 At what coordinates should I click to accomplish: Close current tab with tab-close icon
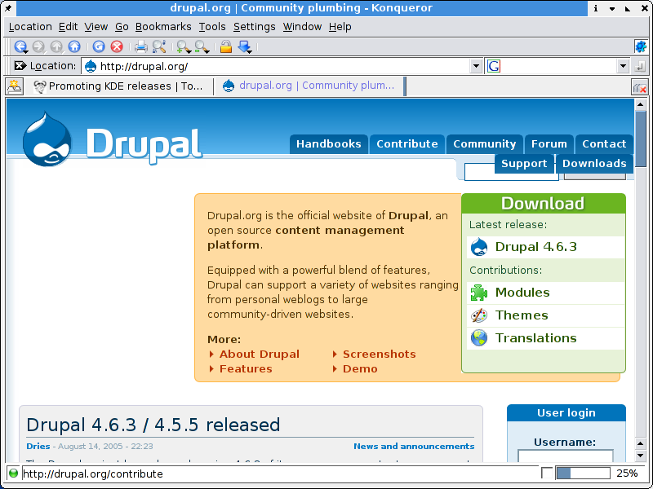pos(639,87)
